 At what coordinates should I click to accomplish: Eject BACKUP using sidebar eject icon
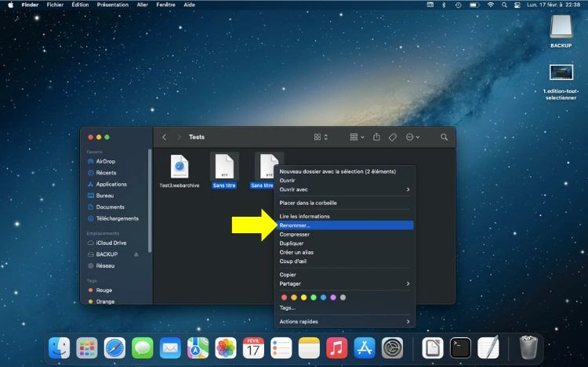[x=136, y=254]
